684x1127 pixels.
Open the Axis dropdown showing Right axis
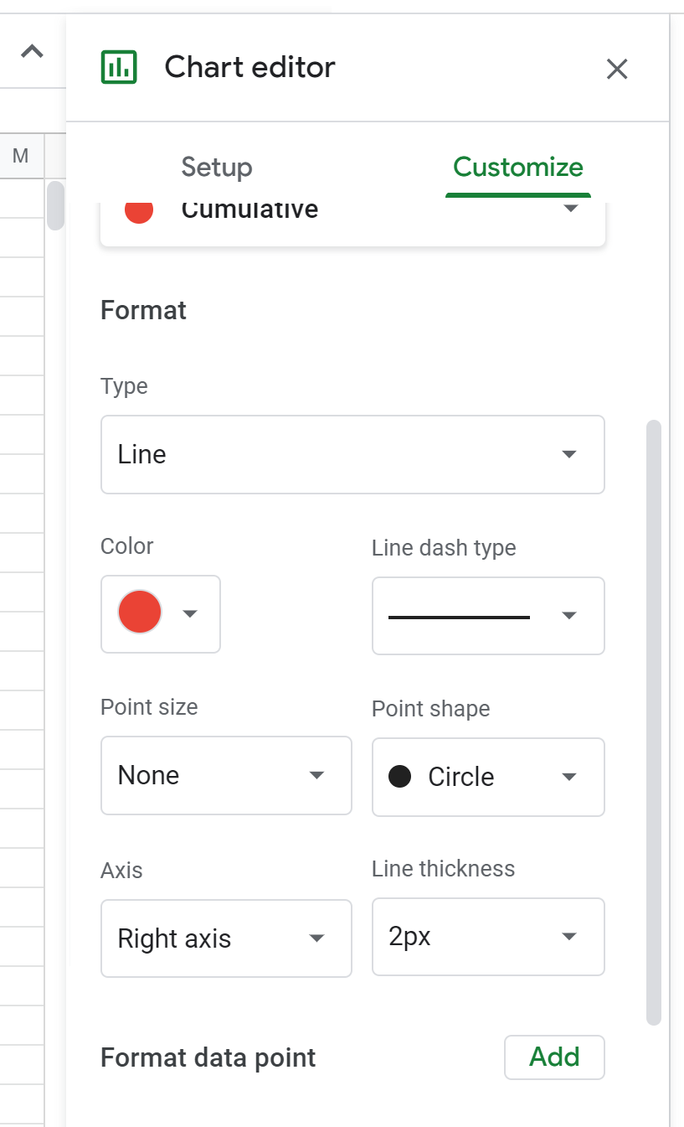tap(226, 938)
